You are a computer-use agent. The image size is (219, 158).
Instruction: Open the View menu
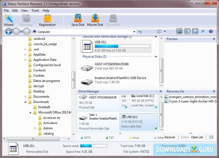tap(24, 10)
